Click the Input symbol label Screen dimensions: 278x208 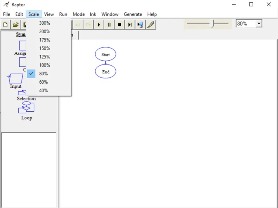pyautogui.click(x=16, y=86)
